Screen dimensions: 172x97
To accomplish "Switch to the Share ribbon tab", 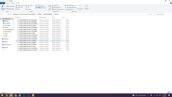I will click(x=13, y=3).
